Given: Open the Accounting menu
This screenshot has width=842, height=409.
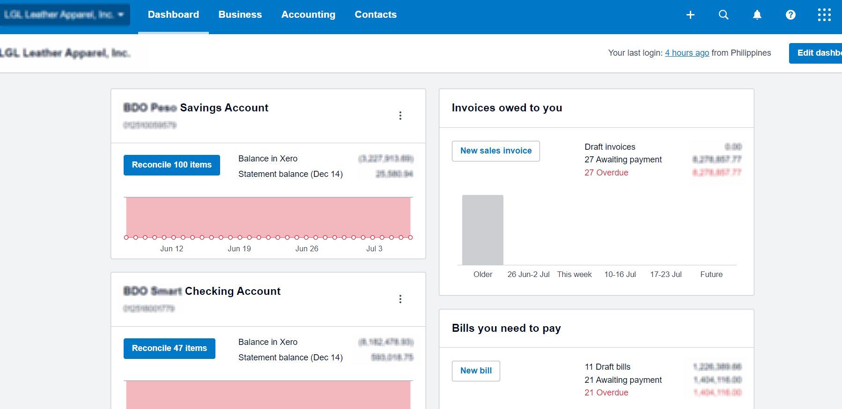Looking at the screenshot, I should click(308, 15).
